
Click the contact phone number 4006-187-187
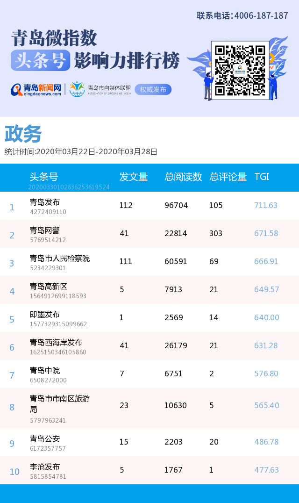(x=261, y=16)
